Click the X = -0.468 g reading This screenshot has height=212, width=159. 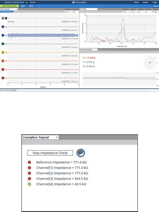pos(89,58)
